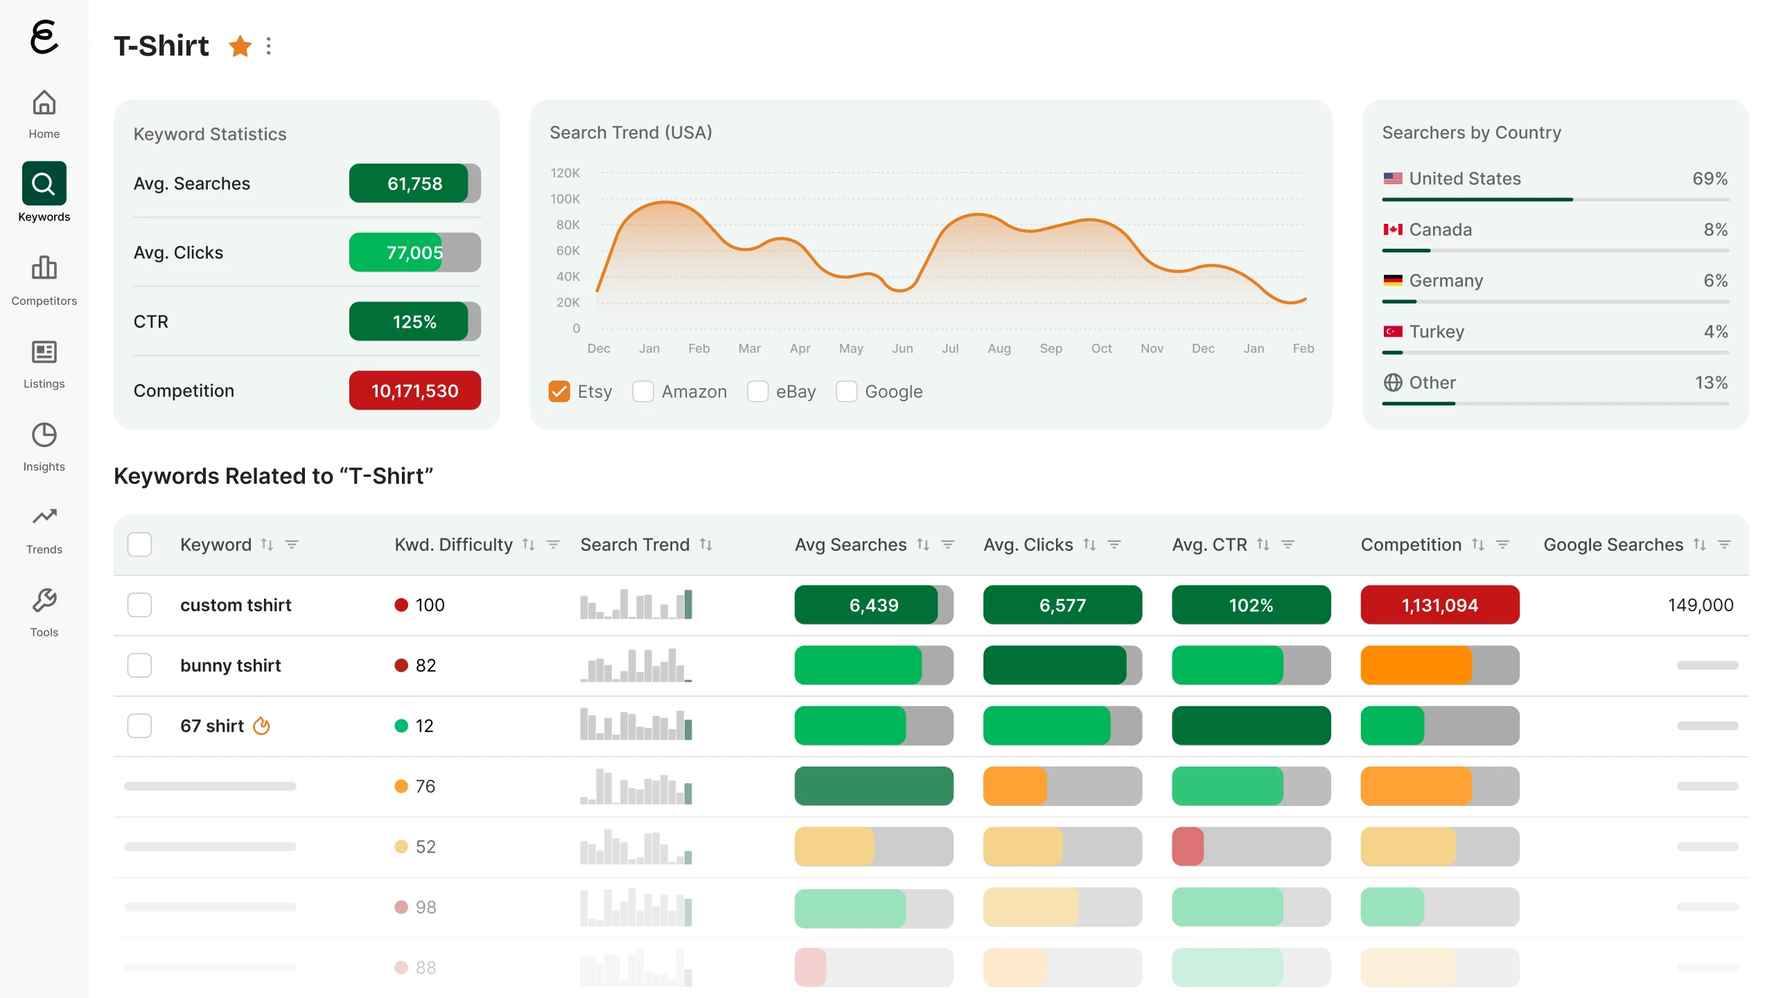Click the United States 69% progress bar
This screenshot has height=998, width=1774.
pos(1556,200)
